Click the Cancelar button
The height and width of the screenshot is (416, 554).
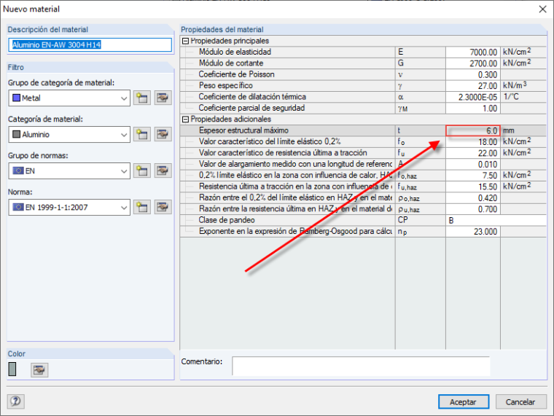(520, 401)
